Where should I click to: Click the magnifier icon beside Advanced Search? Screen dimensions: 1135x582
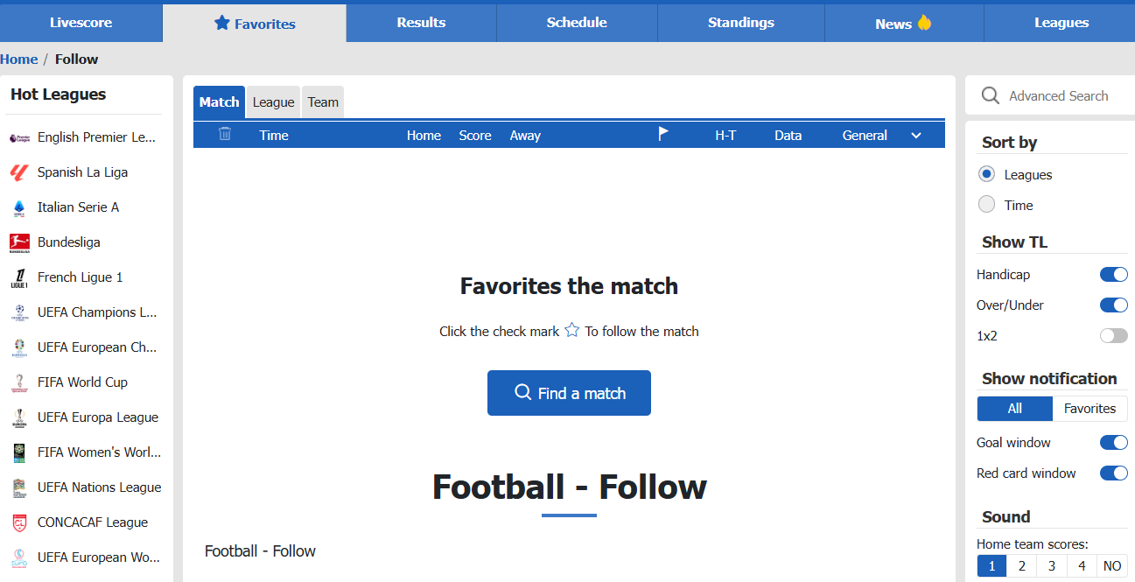click(x=991, y=95)
